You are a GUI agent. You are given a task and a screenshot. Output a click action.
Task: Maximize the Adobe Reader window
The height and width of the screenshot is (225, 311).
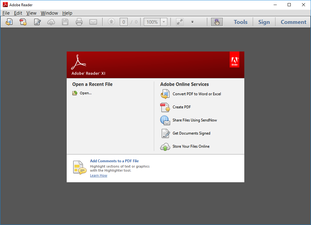point(289,5)
